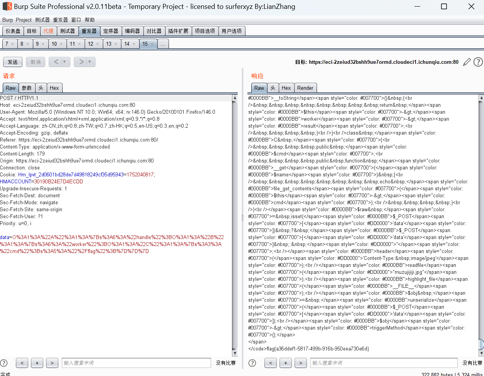The image size is (484, 376).
Task: Switch to the 用户选项 tab
Action: pos(232,31)
